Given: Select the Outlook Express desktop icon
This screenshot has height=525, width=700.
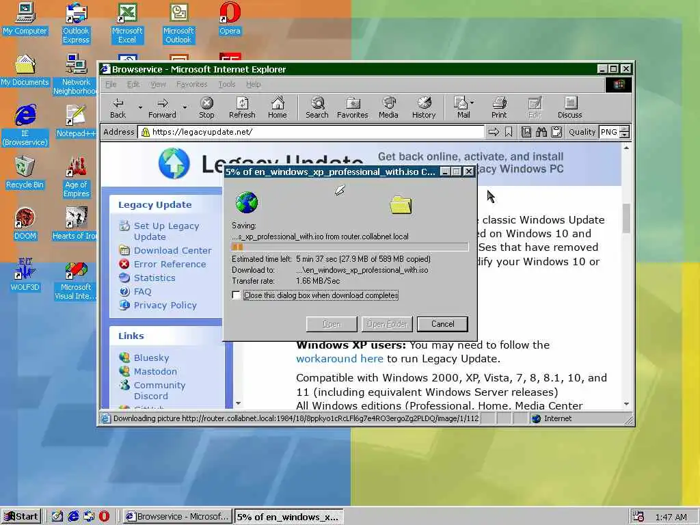Looking at the screenshot, I should pyautogui.click(x=76, y=23).
